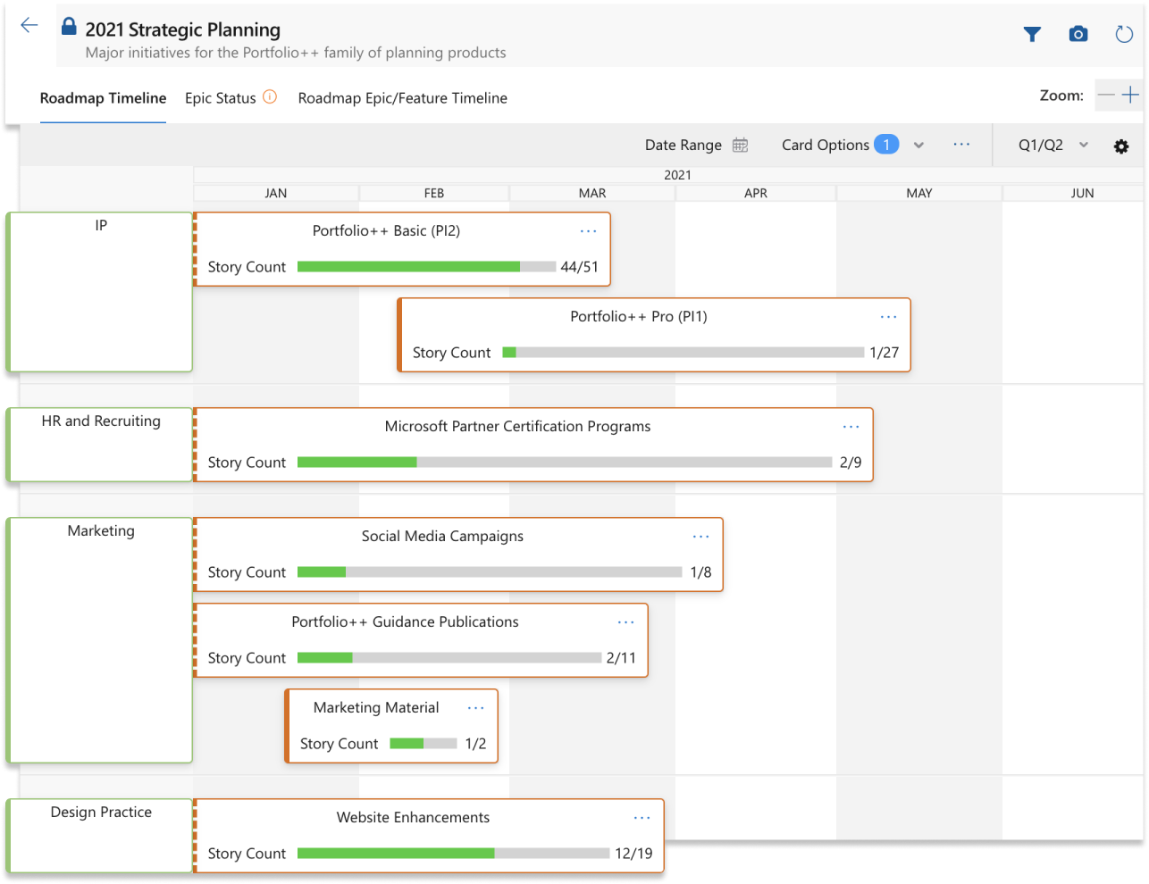Open ellipsis menu on Website Enhancements card
The width and height of the screenshot is (1149, 884).
[642, 817]
